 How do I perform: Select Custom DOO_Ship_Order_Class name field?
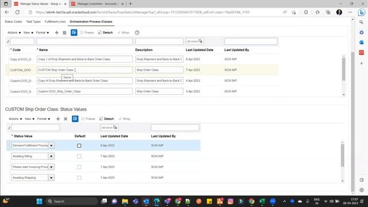85,91
